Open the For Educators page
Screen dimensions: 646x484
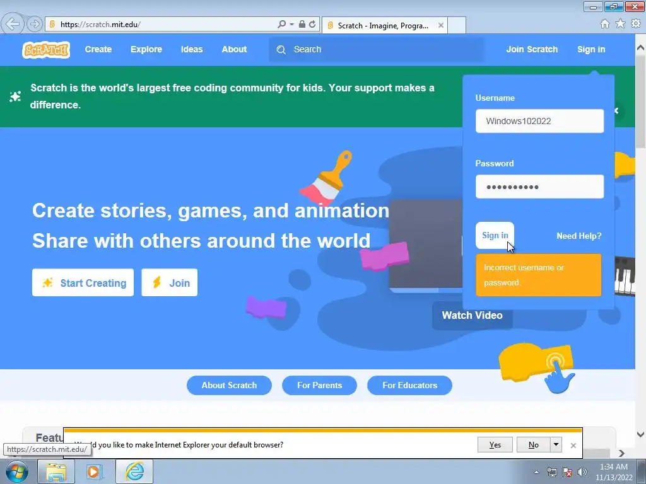[x=409, y=385]
